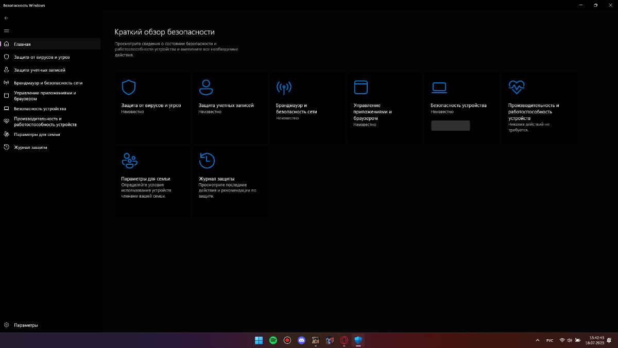Open Параметры at the bottom of the sidebar

point(26,325)
